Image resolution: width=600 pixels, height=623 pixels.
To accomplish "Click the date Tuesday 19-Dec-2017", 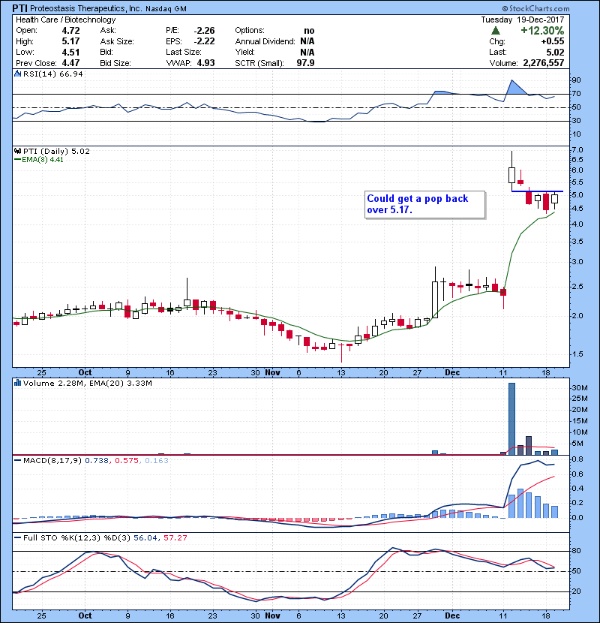I will pos(523,20).
